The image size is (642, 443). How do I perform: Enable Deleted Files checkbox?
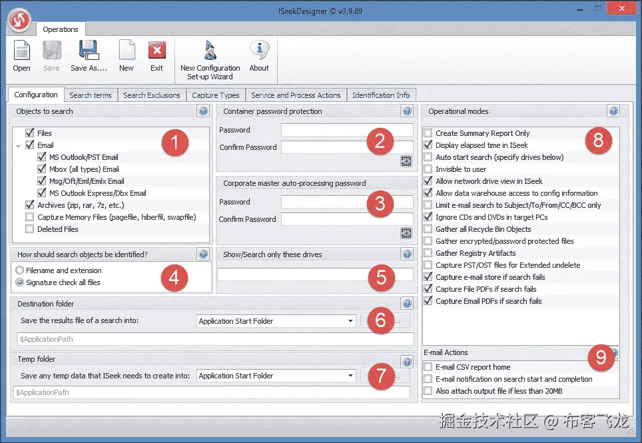(29, 229)
